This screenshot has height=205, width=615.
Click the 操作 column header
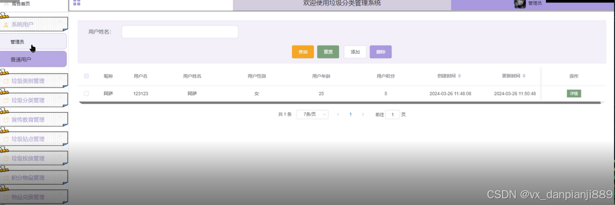coord(574,76)
